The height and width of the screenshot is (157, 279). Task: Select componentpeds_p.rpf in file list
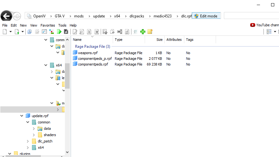95,59
